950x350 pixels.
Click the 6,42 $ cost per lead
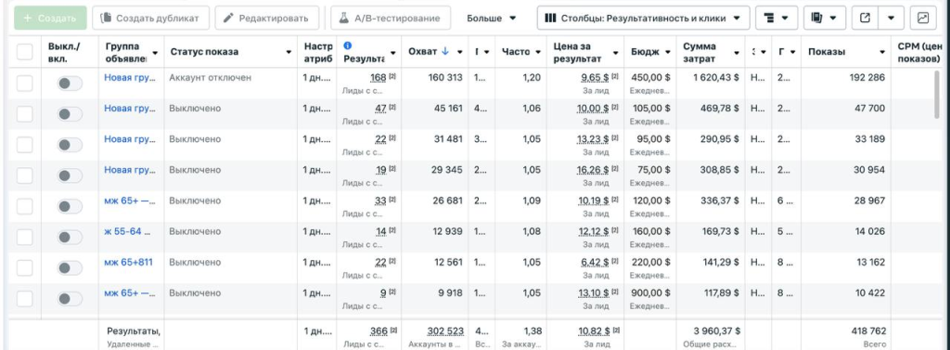pyautogui.click(x=596, y=262)
